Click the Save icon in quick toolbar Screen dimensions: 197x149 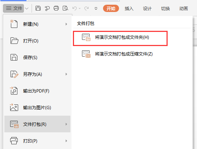(38, 8)
